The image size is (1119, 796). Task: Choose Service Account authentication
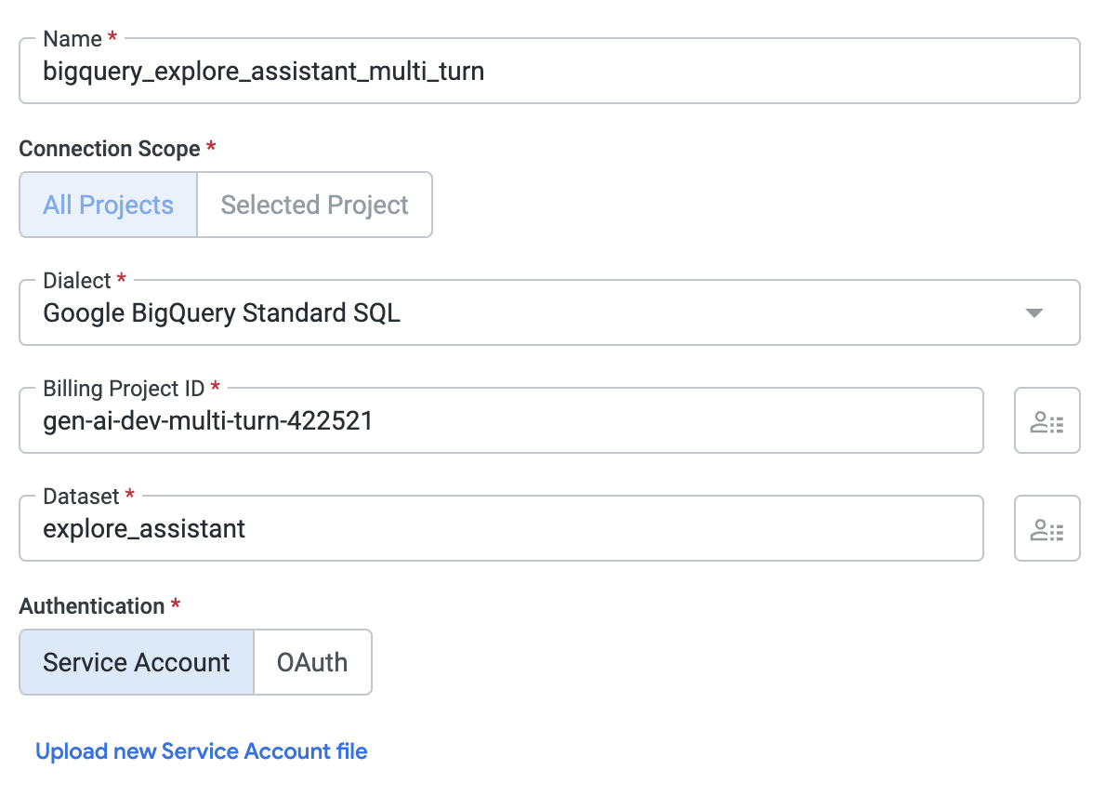[x=137, y=662]
